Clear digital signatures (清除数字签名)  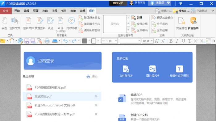(x=89, y=24)
